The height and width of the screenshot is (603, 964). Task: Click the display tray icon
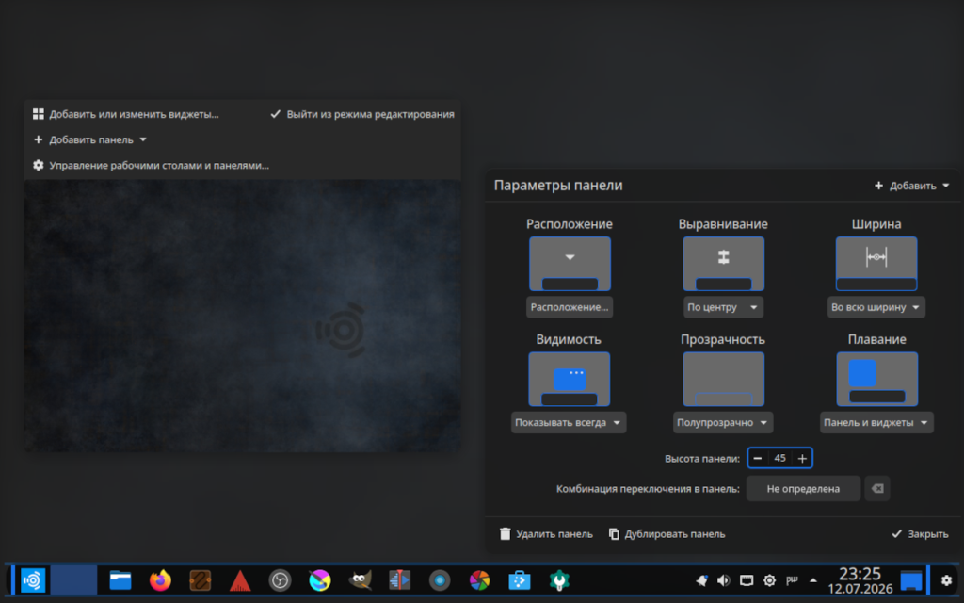747,580
